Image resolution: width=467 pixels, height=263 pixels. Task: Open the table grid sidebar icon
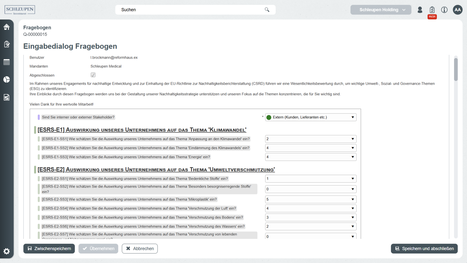(x=7, y=62)
